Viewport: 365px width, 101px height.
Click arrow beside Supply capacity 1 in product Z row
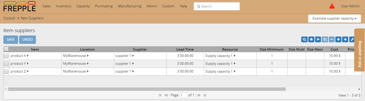[x=235, y=71]
